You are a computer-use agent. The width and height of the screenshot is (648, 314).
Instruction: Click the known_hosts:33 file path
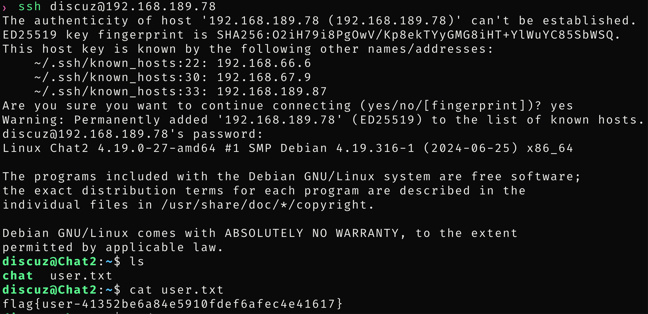tap(121, 92)
